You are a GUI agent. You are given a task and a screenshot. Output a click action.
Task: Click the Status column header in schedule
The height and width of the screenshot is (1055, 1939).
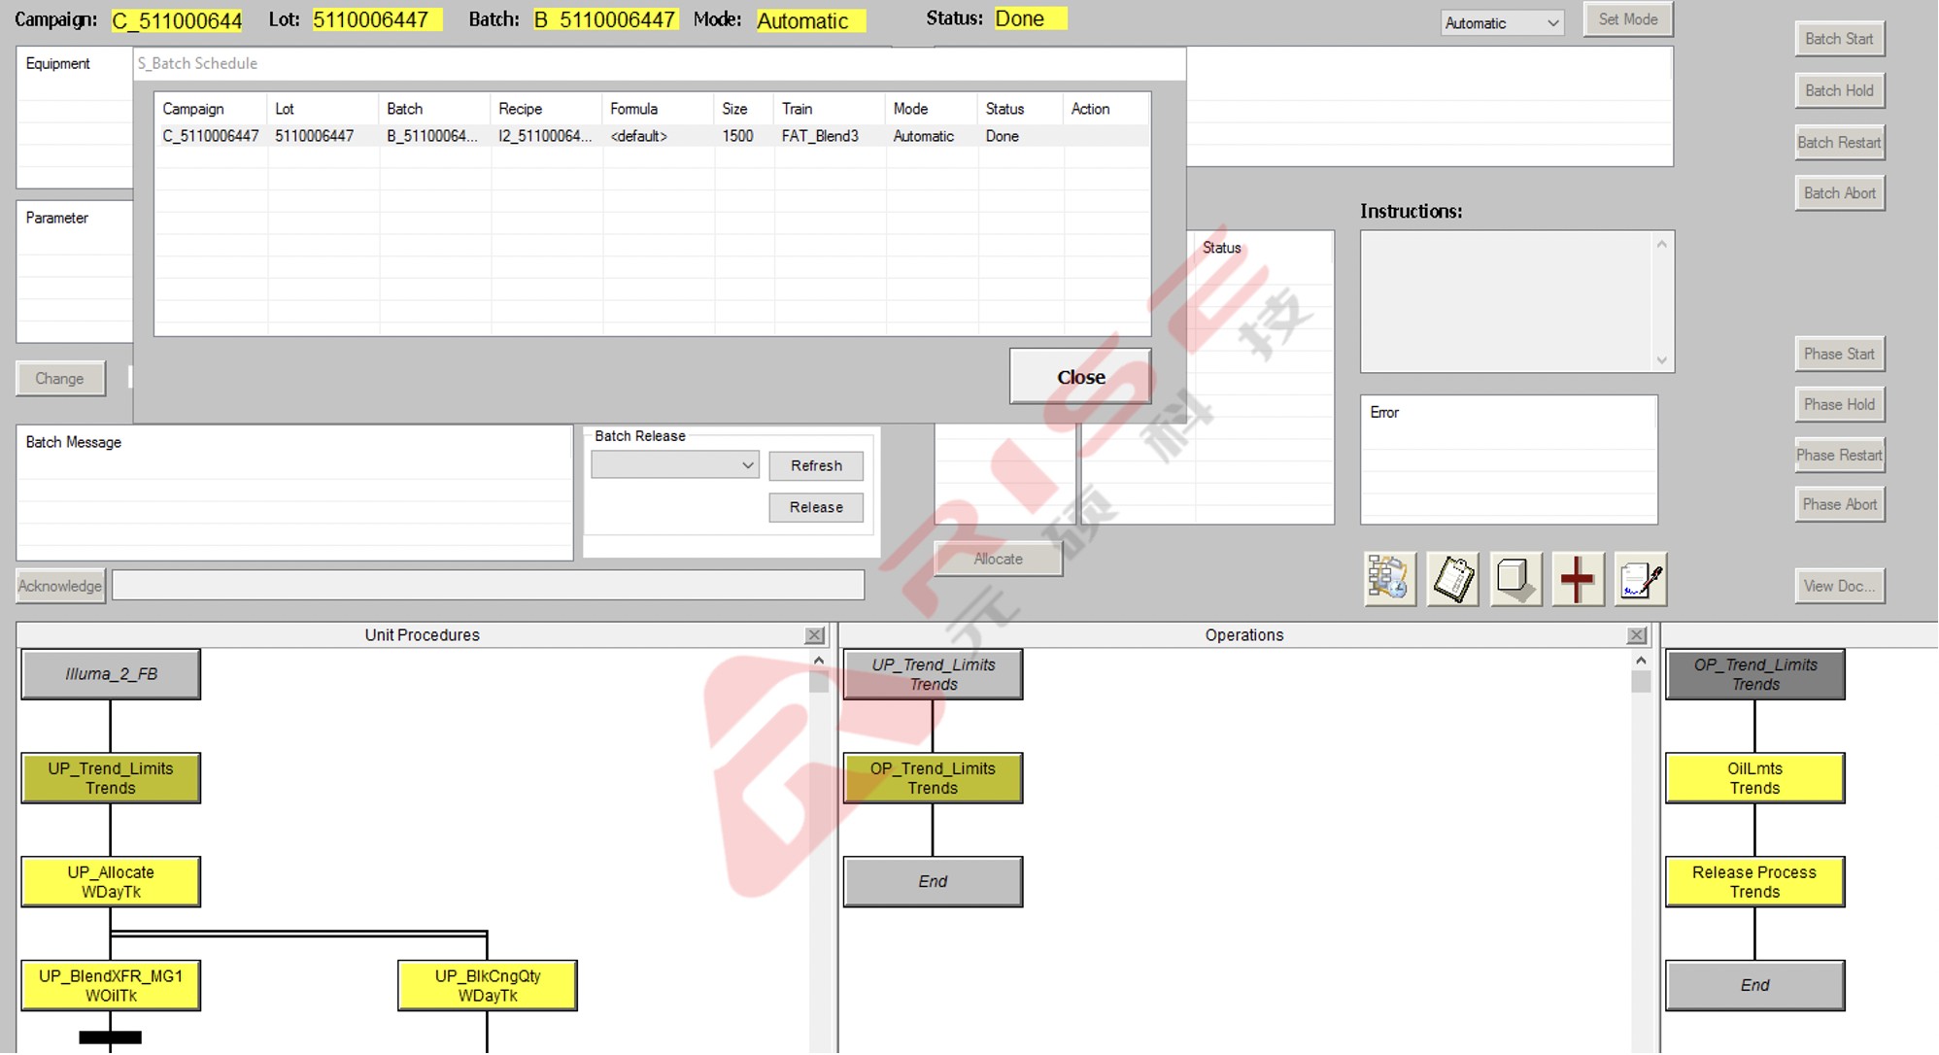(x=1004, y=109)
